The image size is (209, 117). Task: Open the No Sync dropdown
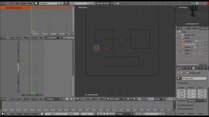point(124,114)
